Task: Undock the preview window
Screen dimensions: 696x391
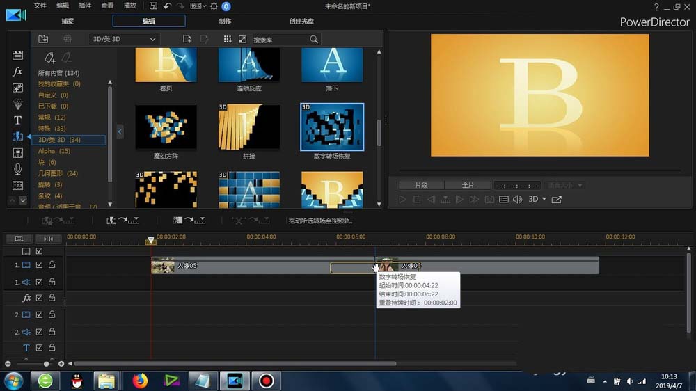Action: [557, 199]
